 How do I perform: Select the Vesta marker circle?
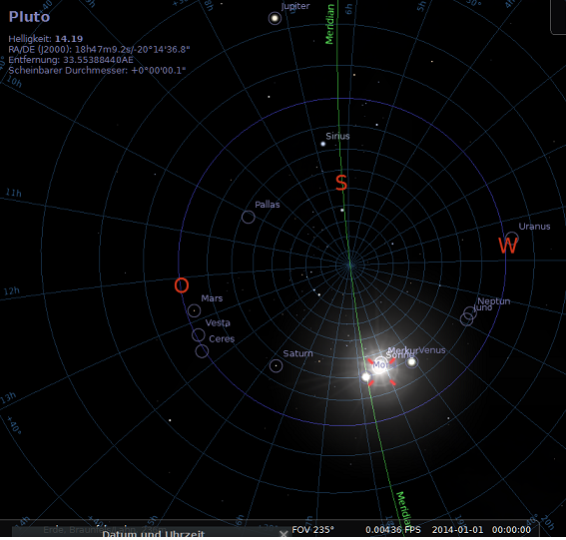pyautogui.click(x=199, y=335)
